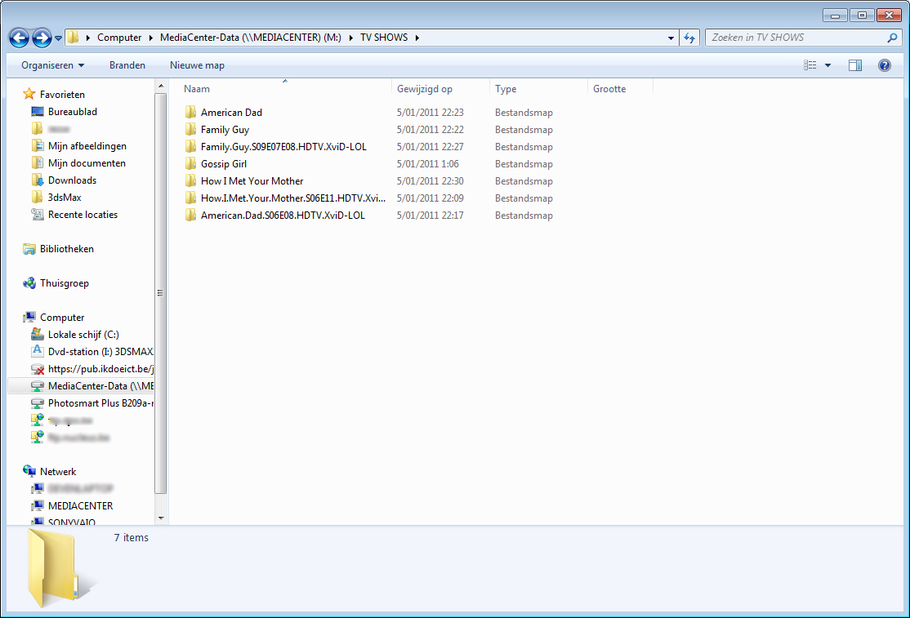Toggle the preview pane icon
This screenshot has height=618, width=910.
855,65
